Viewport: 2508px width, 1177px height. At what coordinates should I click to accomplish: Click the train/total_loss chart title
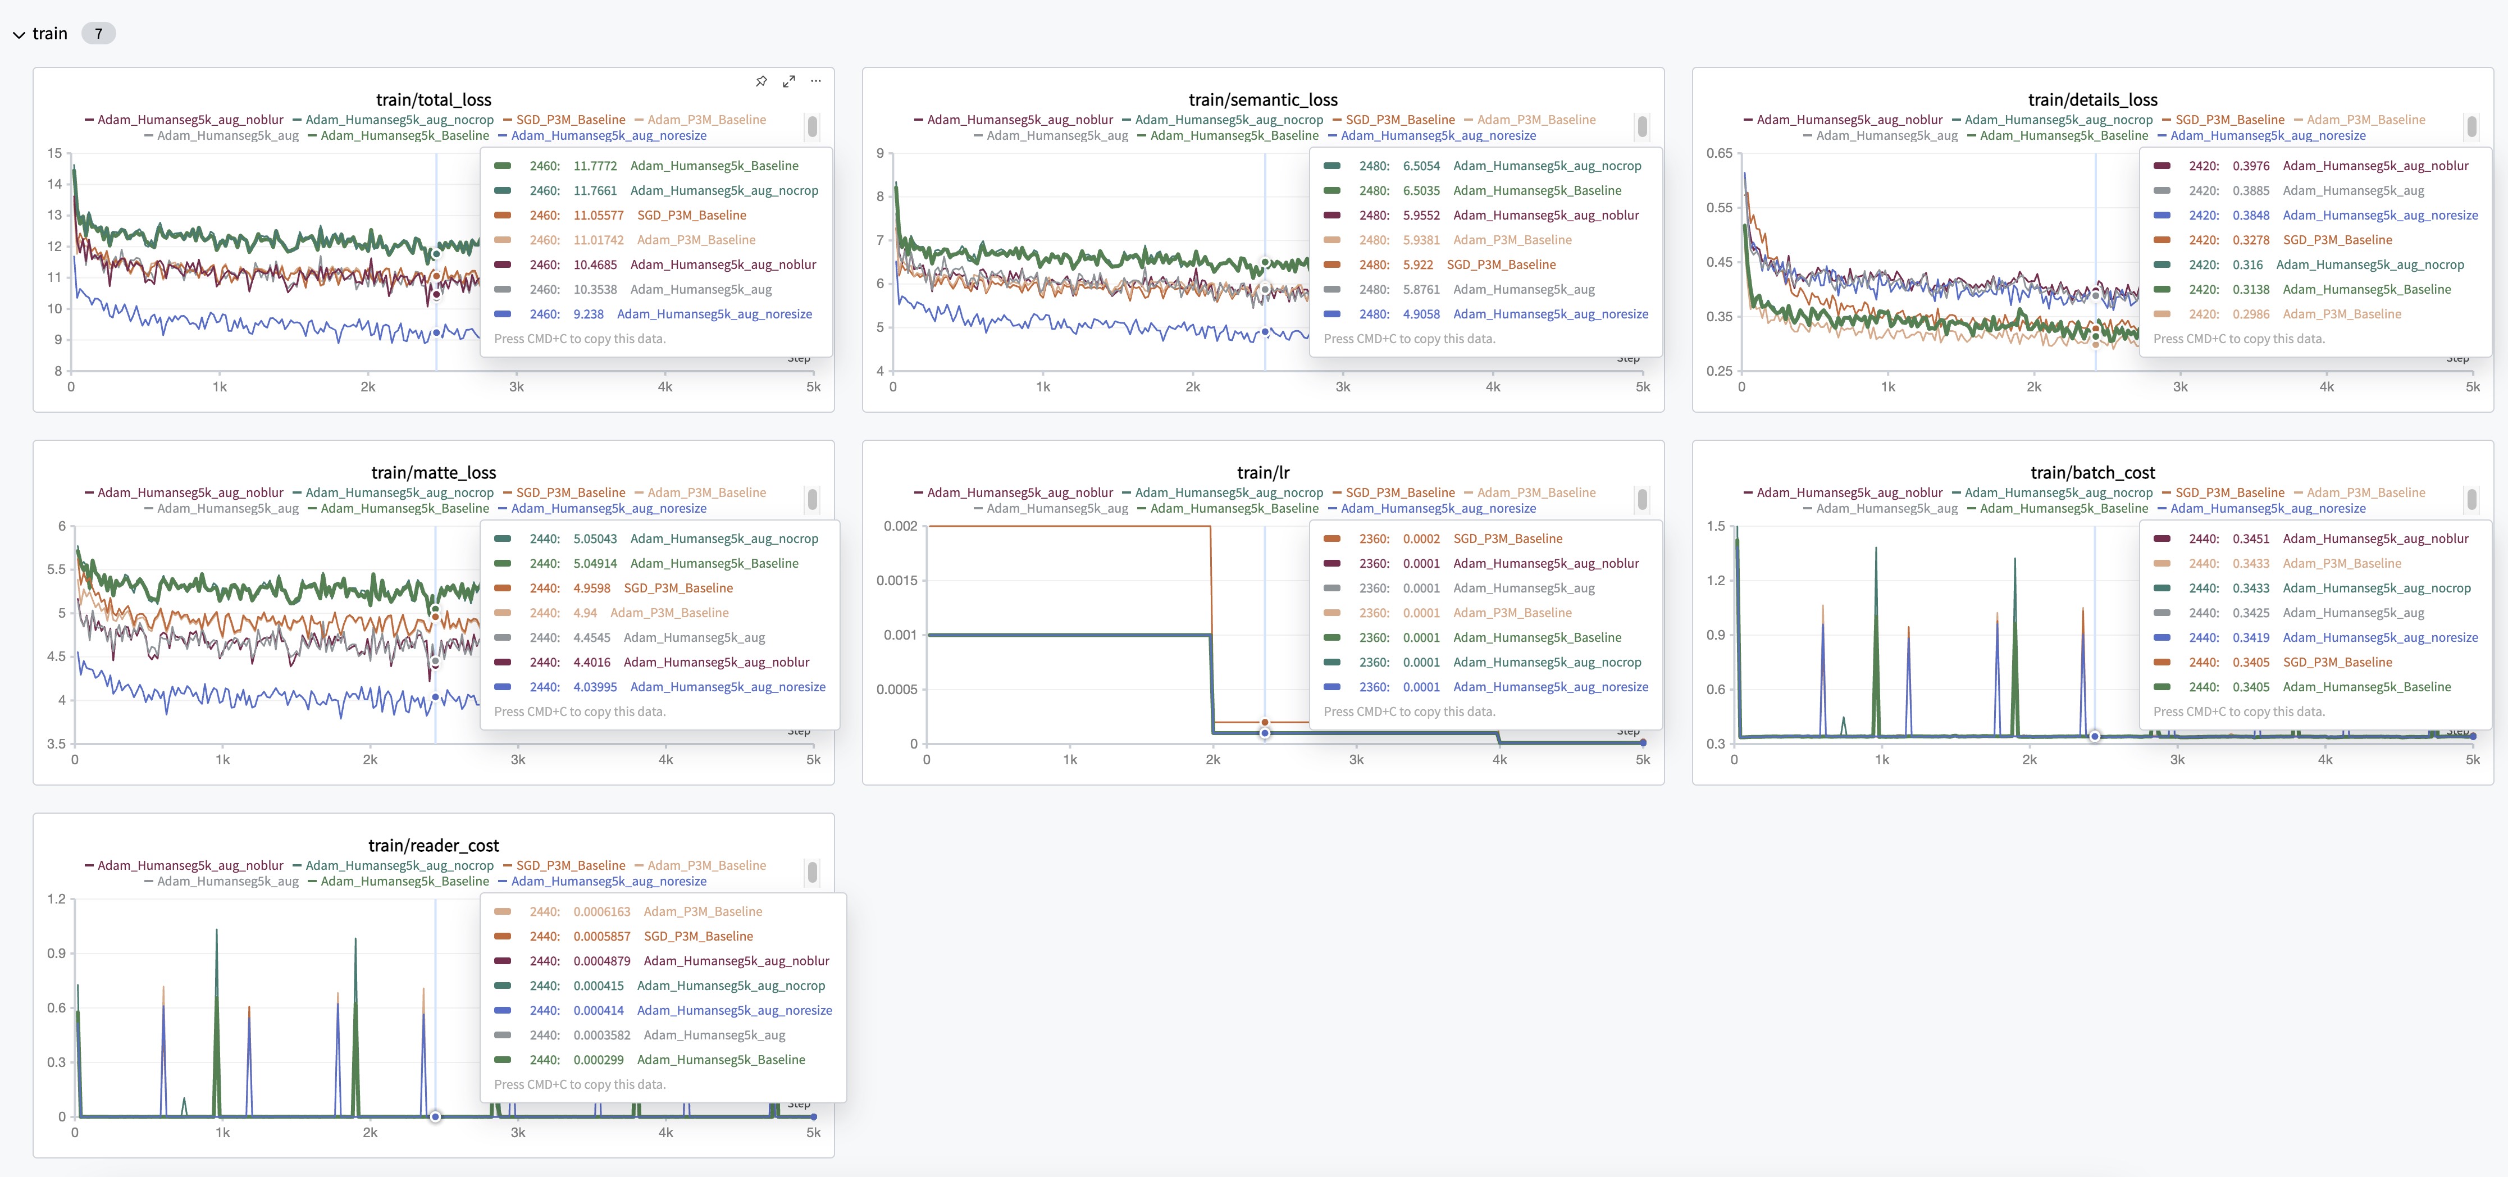point(433,99)
